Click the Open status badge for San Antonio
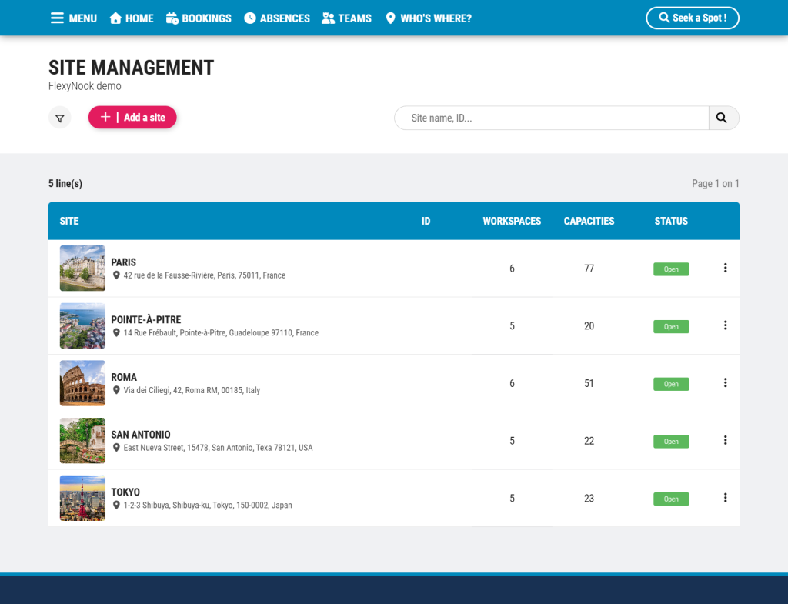The width and height of the screenshot is (788, 604). point(671,442)
